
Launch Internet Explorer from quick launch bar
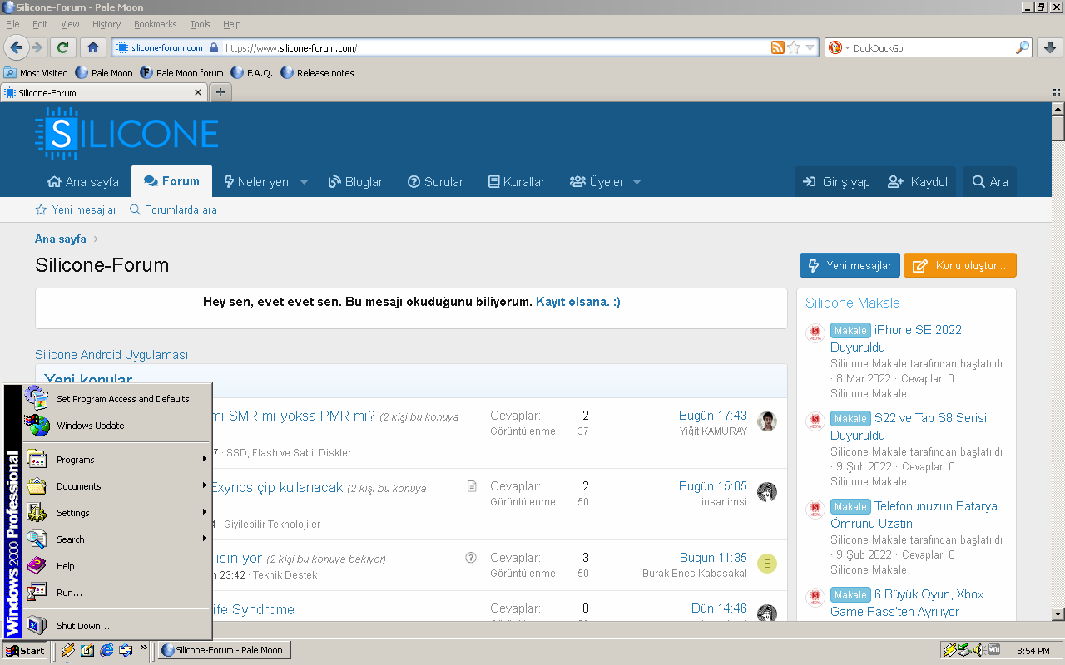coord(106,650)
